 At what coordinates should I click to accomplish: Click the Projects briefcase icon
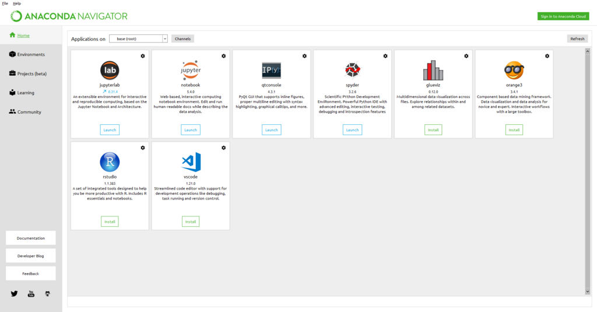[12, 73]
